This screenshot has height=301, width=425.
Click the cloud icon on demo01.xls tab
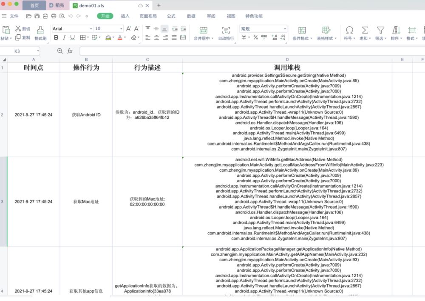click(140, 6)
